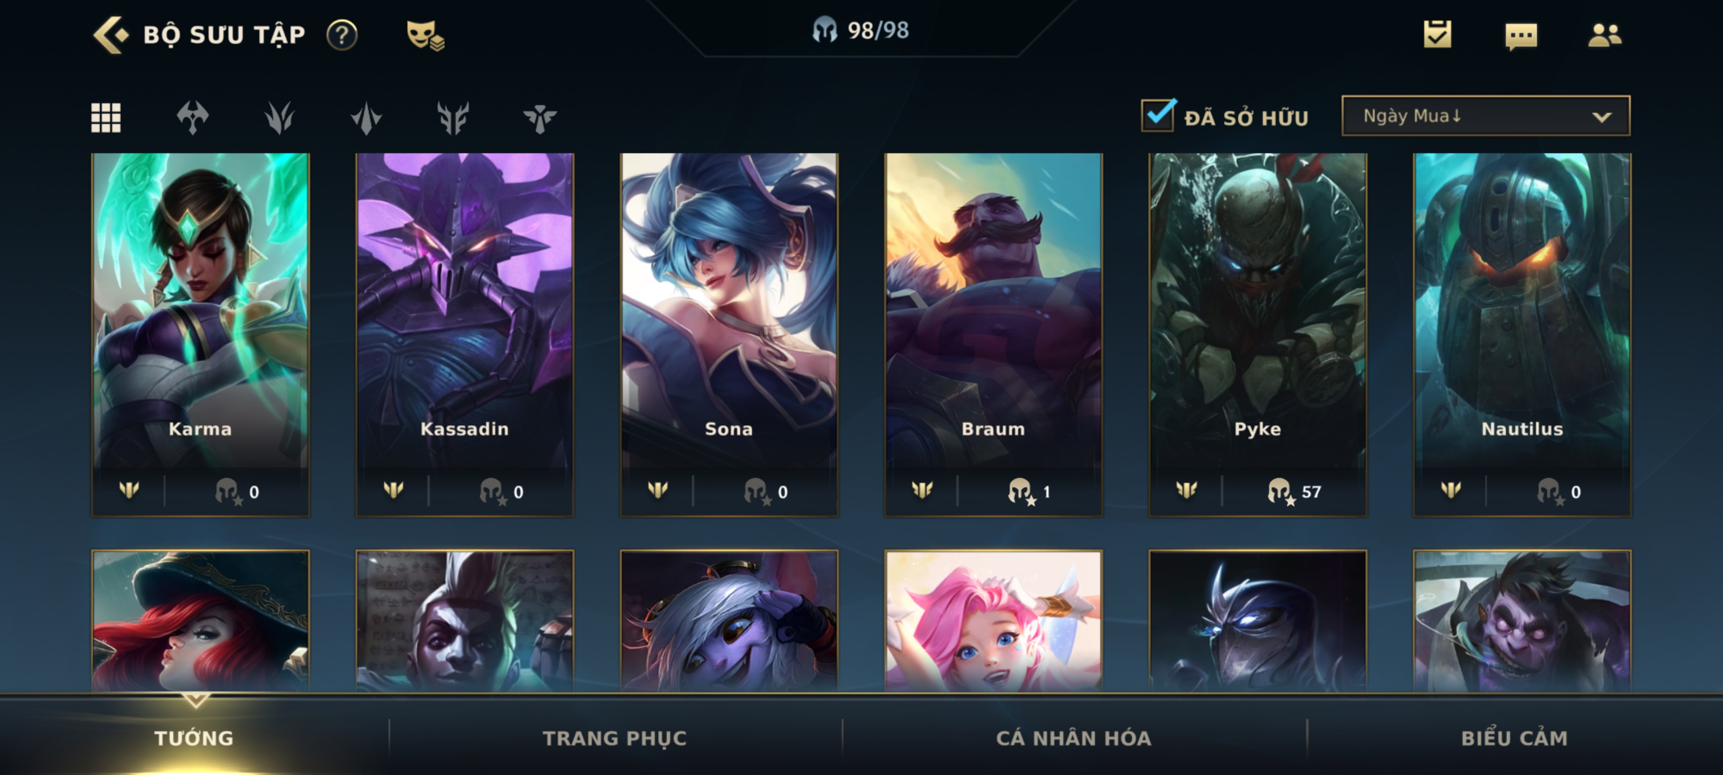Open the chat bubble icon
This screenshot has width=1723, height=775.
click(1521, 36)
